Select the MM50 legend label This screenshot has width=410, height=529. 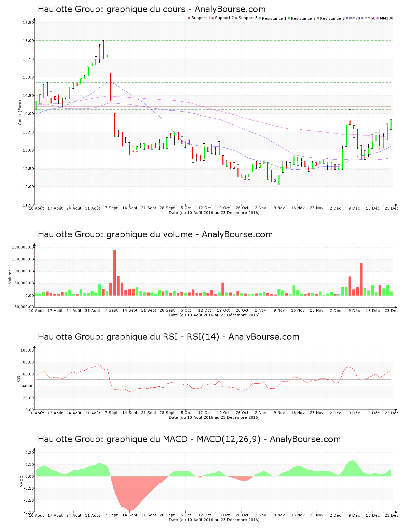(370, 18)
